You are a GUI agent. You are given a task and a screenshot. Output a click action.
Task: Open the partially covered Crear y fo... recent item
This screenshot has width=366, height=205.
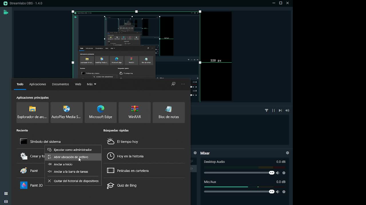[x=30, y=156]
